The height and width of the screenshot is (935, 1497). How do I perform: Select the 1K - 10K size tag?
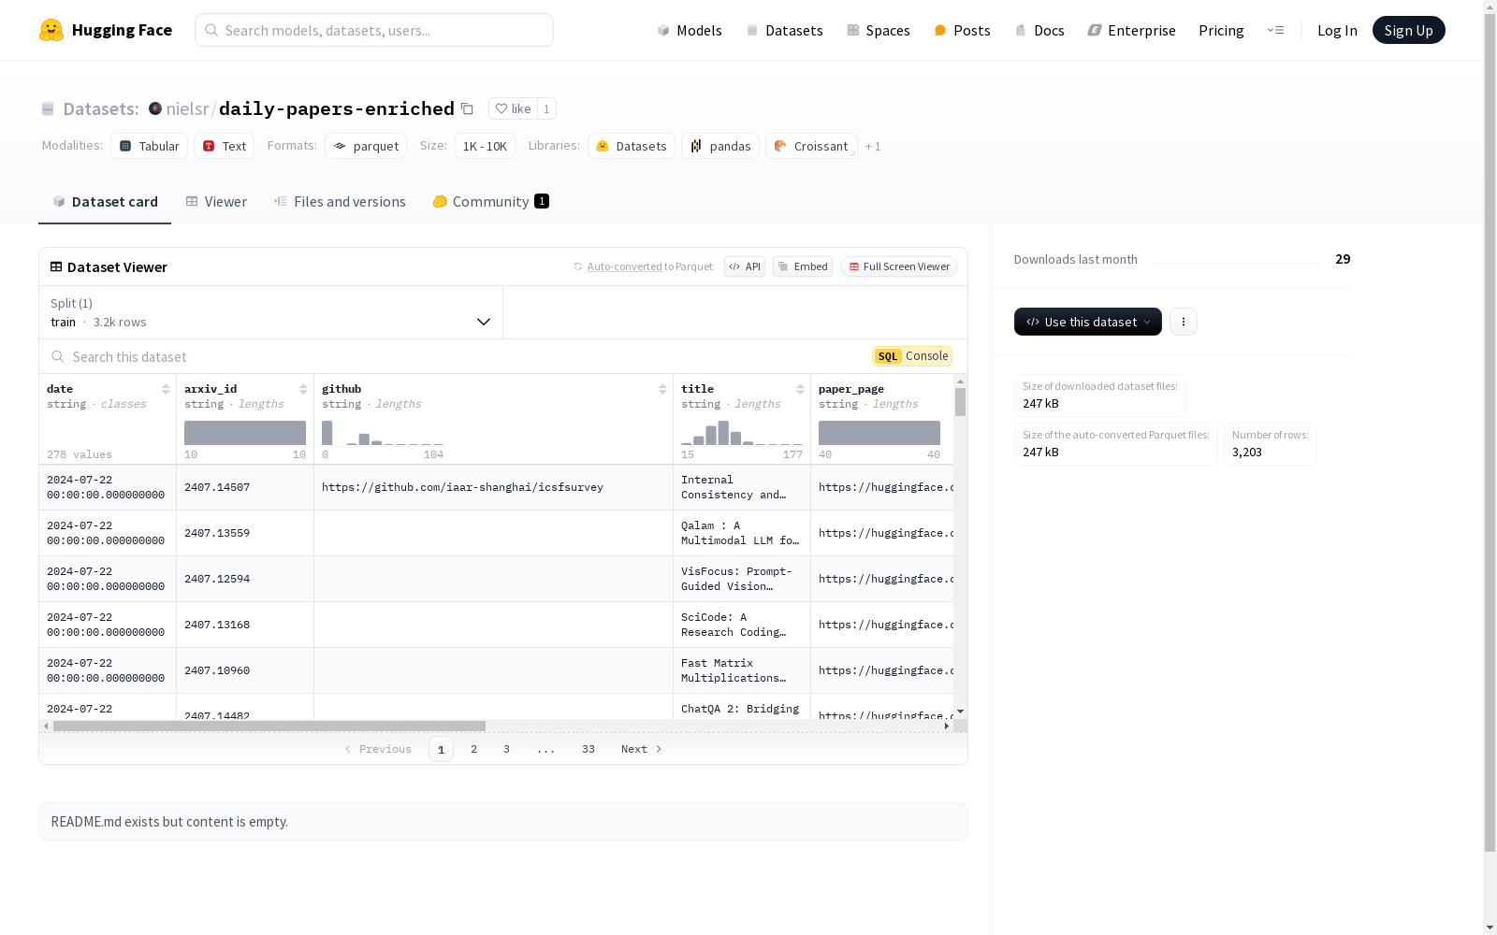[x=485, y=146]
